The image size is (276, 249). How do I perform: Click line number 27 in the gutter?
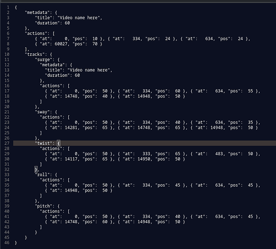click(x=7, y=143)
